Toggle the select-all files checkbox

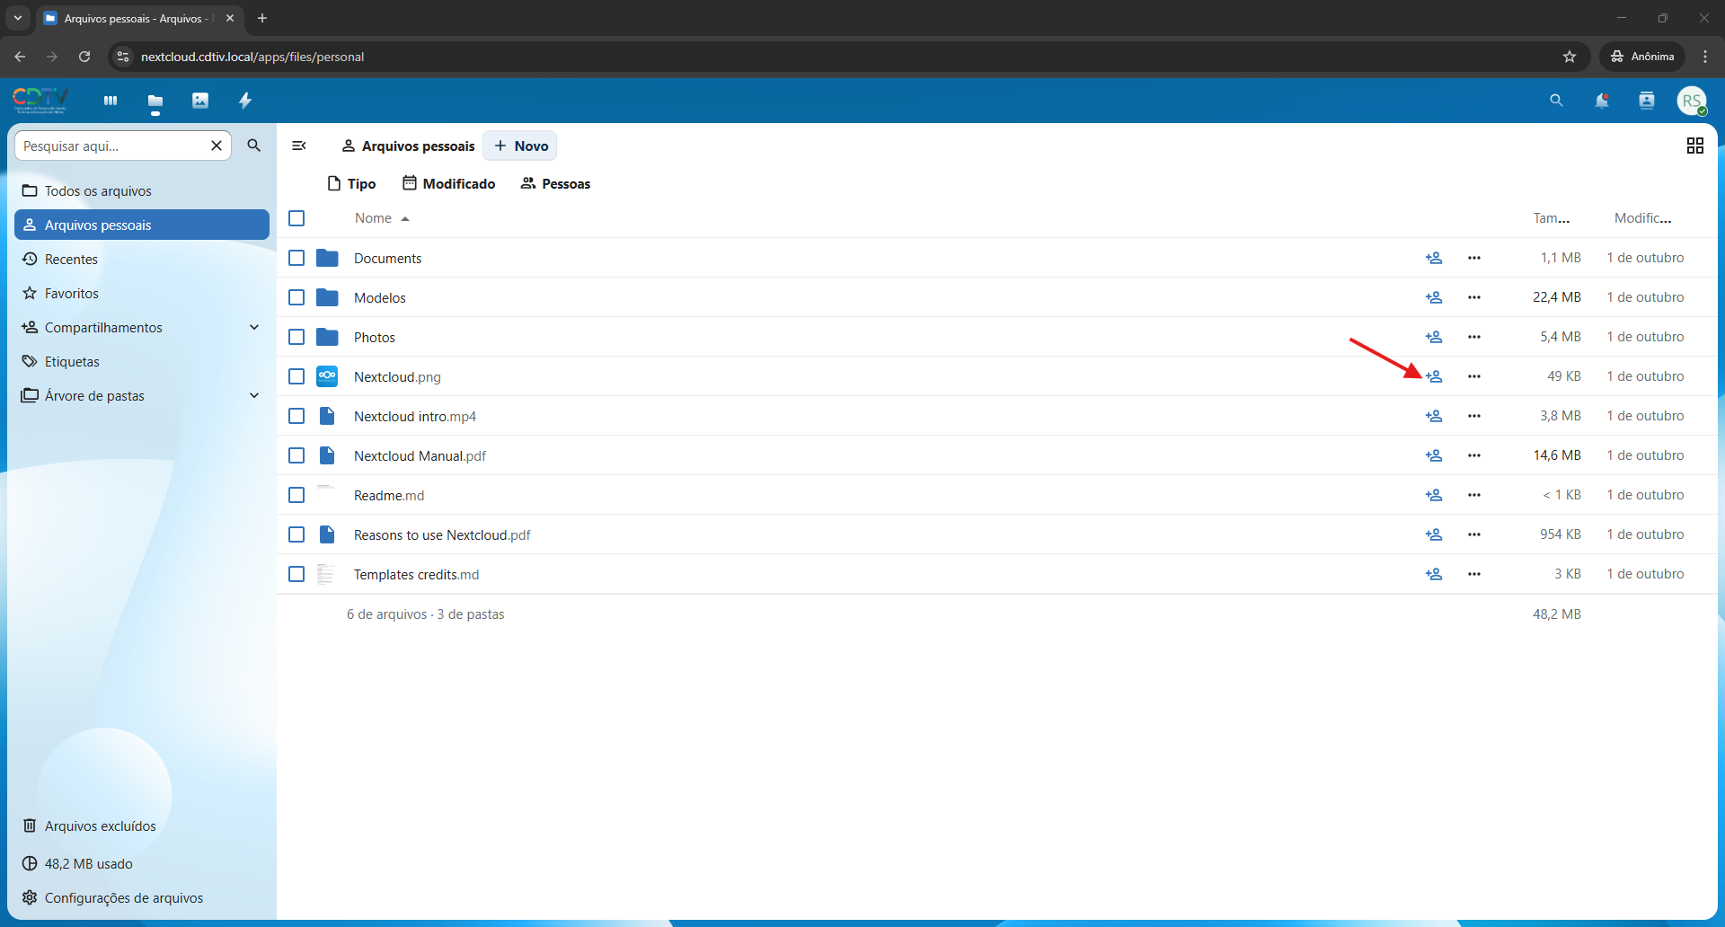click(296, 218)
